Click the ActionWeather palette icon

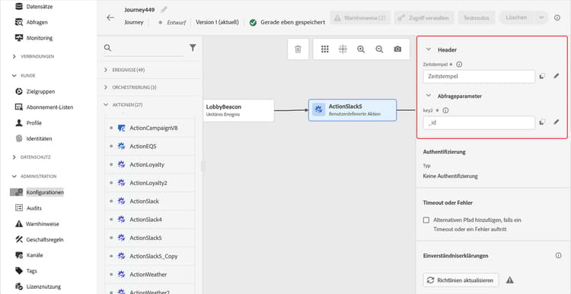click(x=122, y=274)
